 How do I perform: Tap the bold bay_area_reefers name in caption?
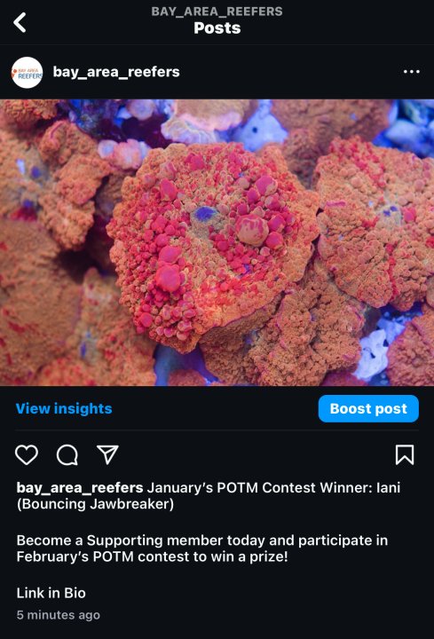[x=80, y=487]
